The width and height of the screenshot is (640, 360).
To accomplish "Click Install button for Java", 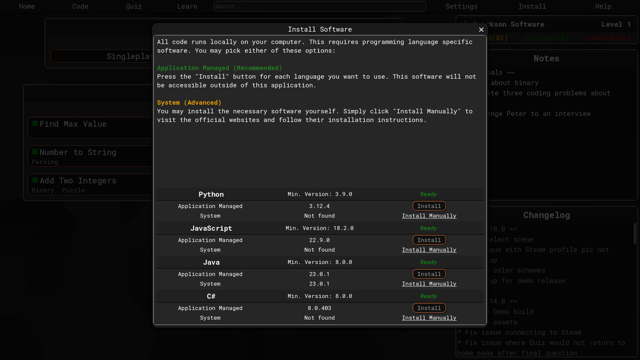I will click(x=429, y=274).
